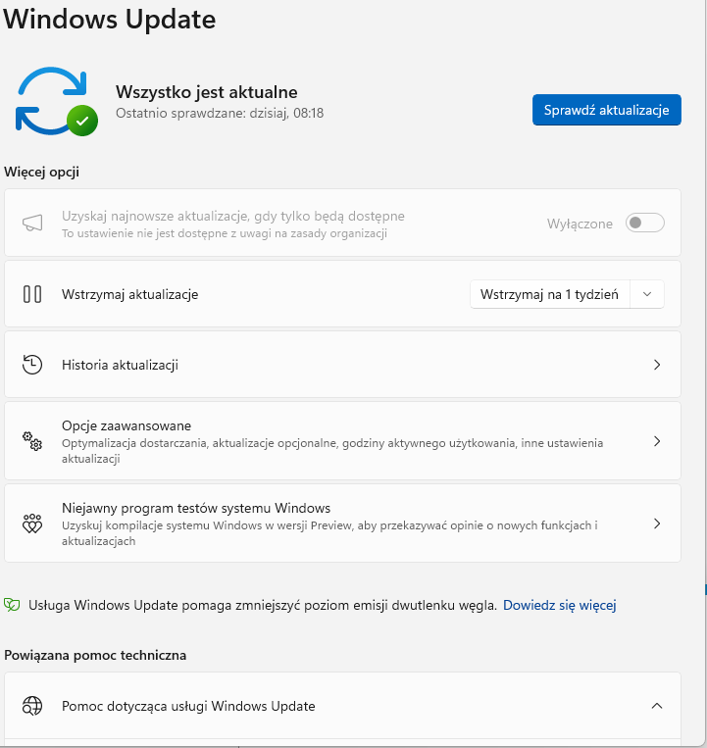The height and width of the screenshot is (748, 707).
Task: Click the Windows Update page heading
Action: click(x=110, y=19)
